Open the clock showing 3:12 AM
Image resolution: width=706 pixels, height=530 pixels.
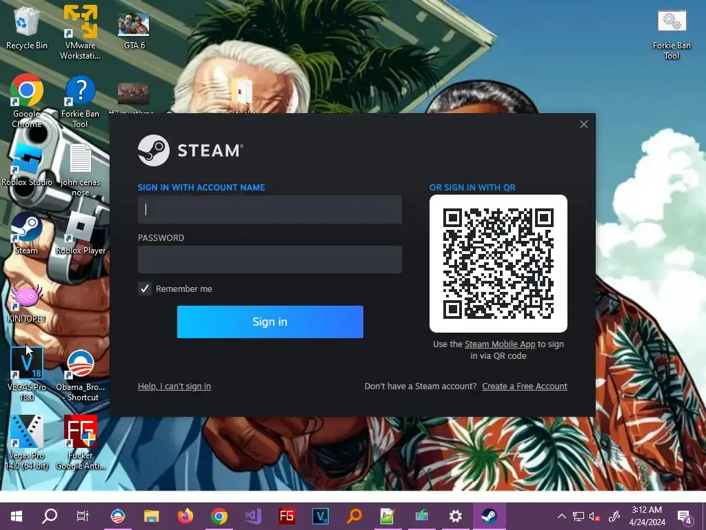(x=647, y=516)
